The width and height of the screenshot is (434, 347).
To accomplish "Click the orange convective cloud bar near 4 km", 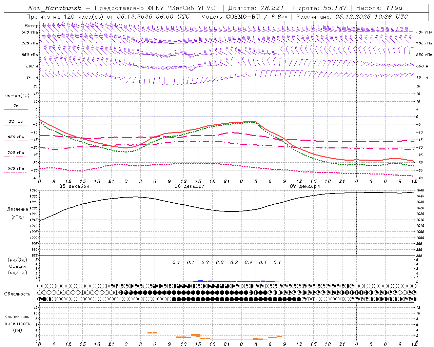I will click(152, 333).
